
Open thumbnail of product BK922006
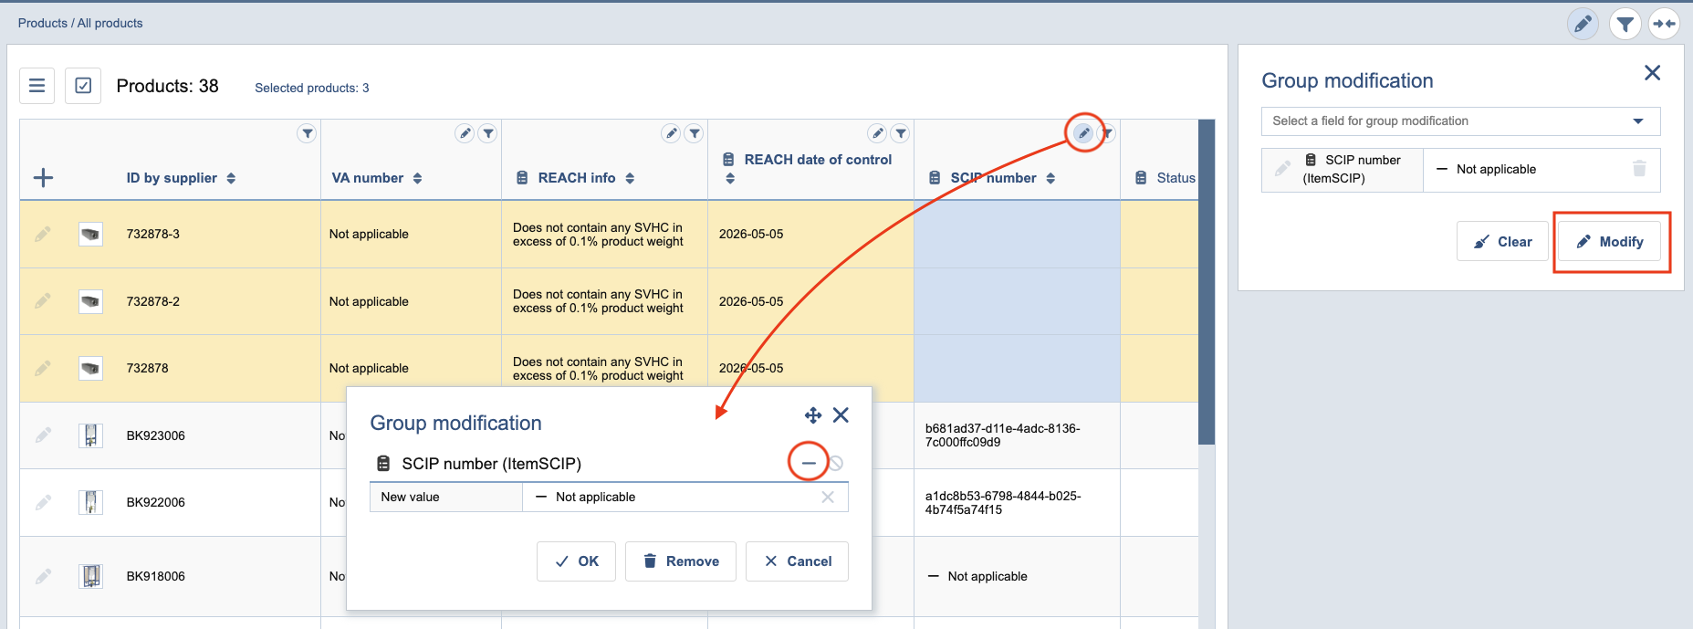point(90,502)
